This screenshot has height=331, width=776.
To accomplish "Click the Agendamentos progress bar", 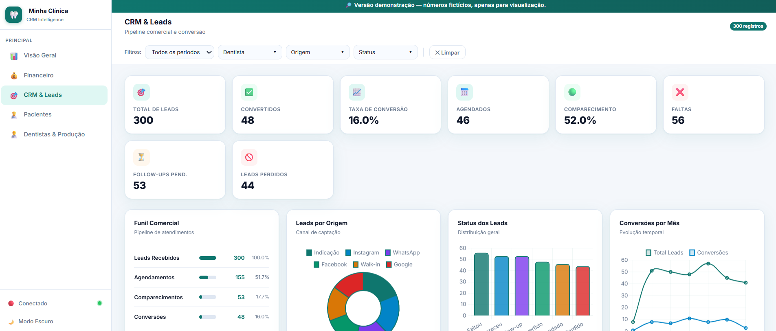I will (208, 277).
